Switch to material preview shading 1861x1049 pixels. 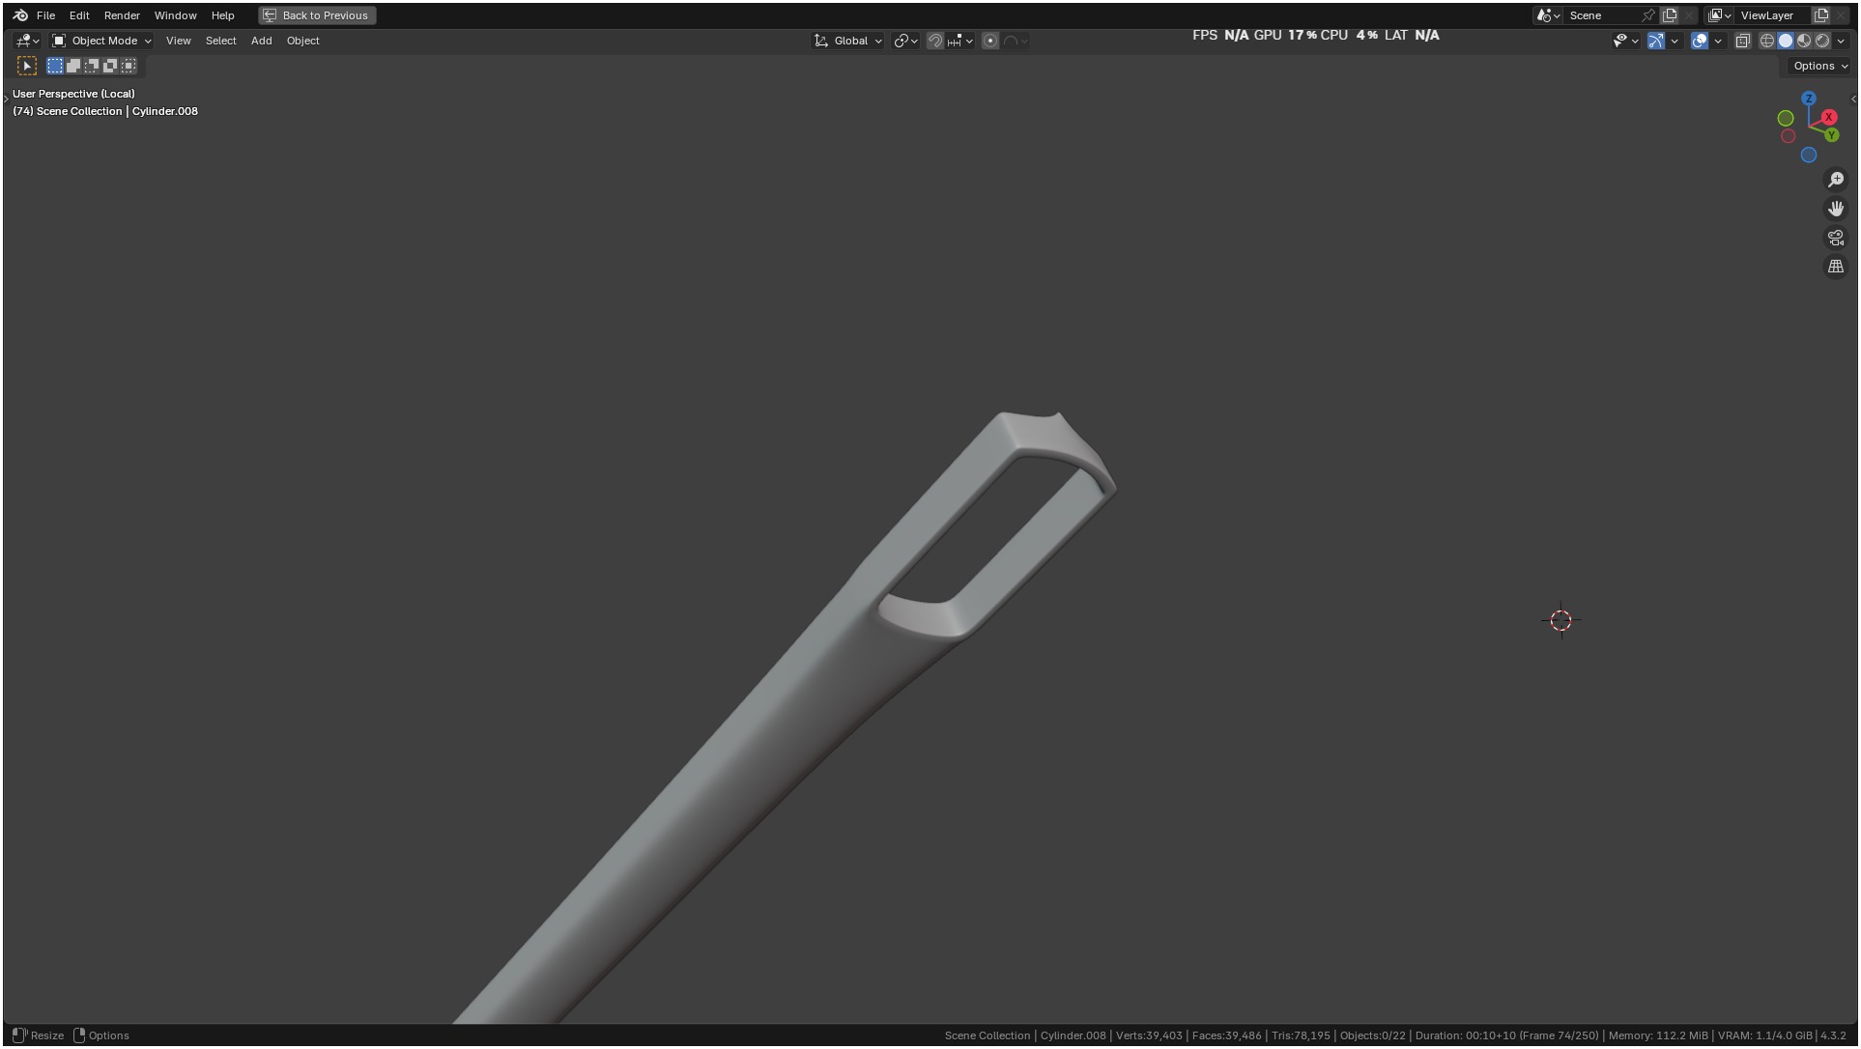[x=1803, y=41]
